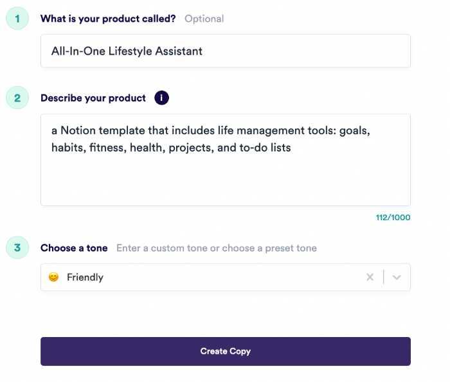Click the What is your product called? label

pyautogui.click(x=108, y=19)
